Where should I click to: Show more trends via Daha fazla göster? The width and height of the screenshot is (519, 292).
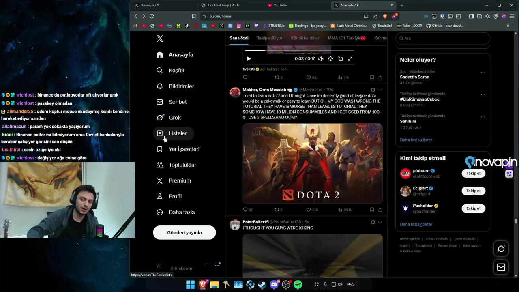point(416,140)
